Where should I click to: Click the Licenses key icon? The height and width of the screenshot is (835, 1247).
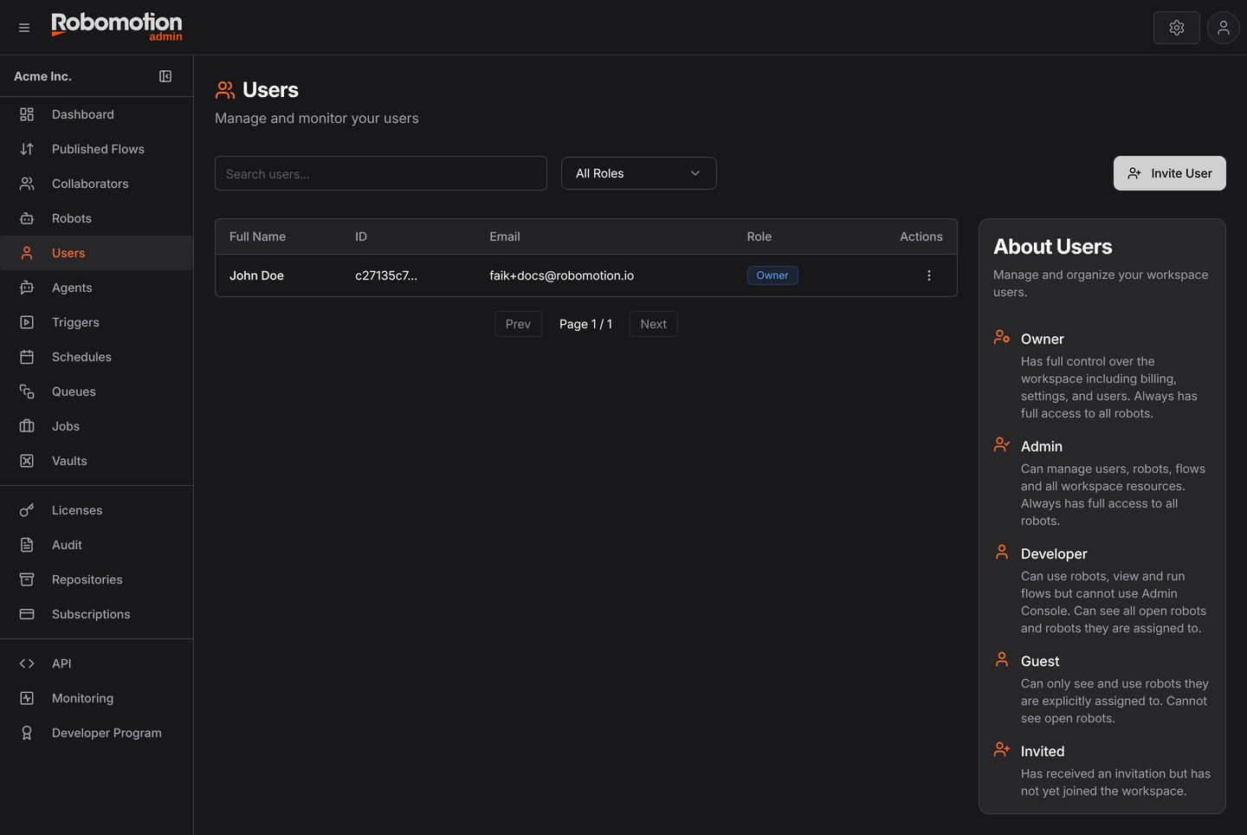tap(27, 510)
